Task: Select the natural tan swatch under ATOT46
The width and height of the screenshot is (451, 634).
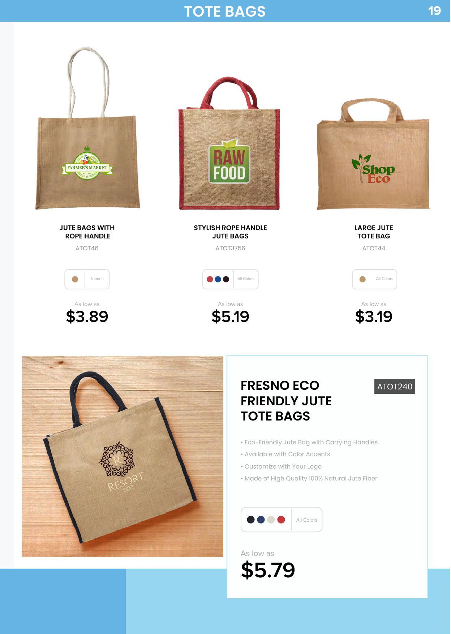Action: 75,279
